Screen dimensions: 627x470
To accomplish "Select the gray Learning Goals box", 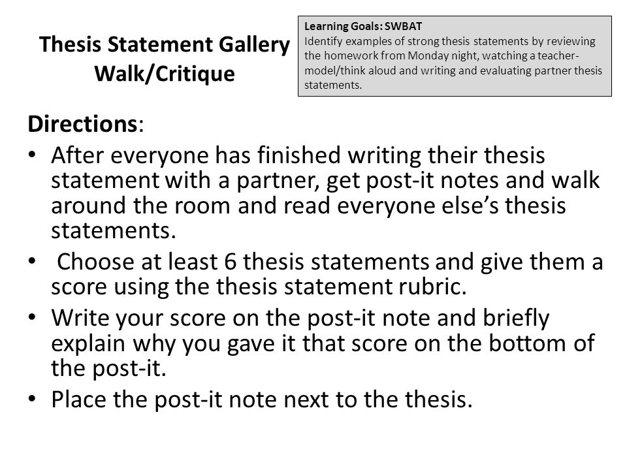I will (x=455, y=56).
